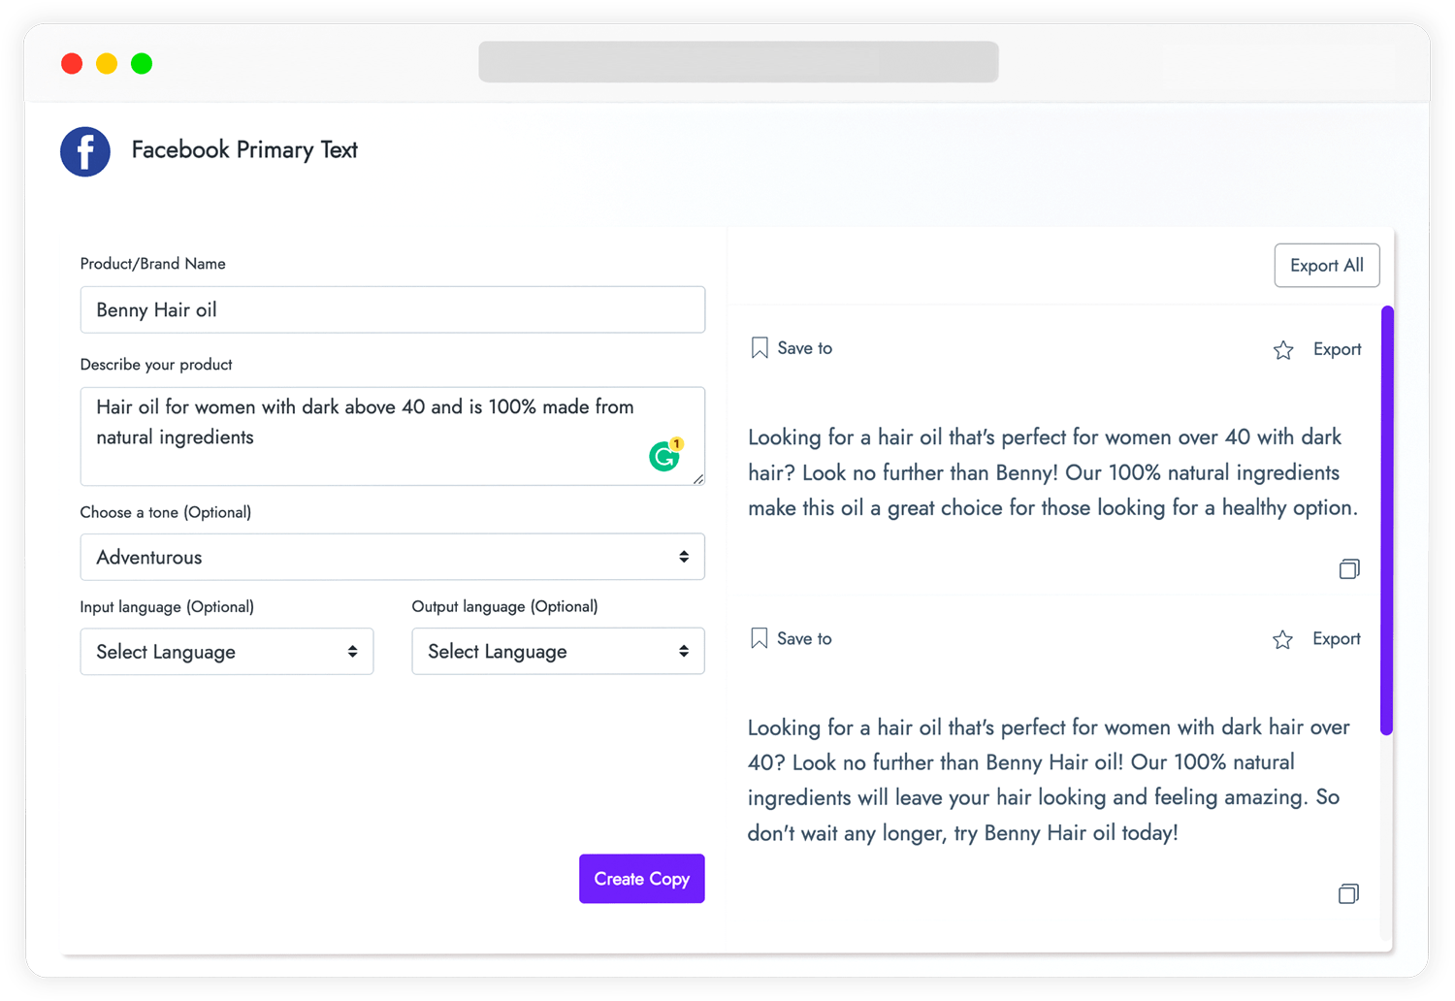1455x1001 pixels.
Task: Click the Facebook logo icon
Action: [85, 151]
